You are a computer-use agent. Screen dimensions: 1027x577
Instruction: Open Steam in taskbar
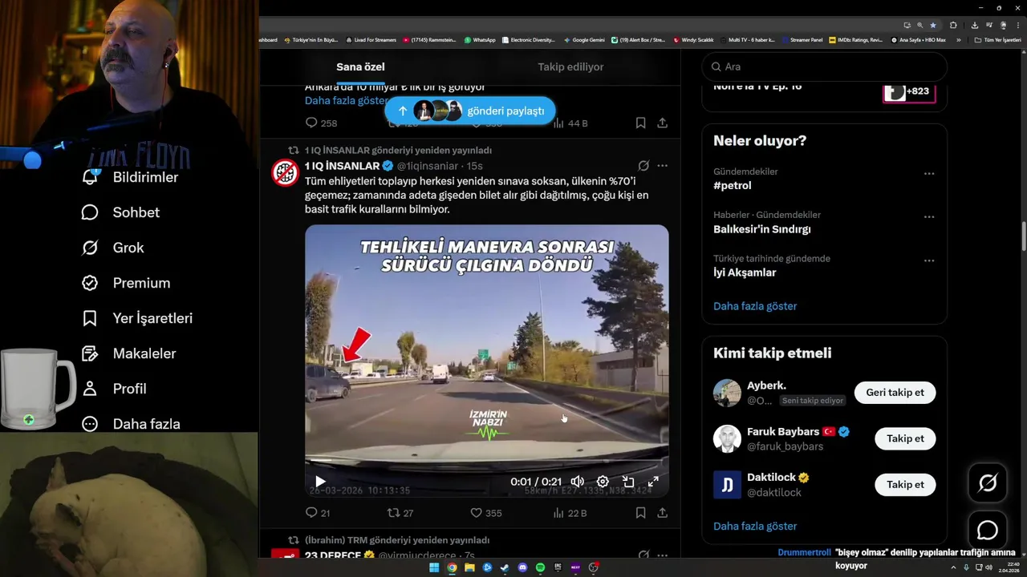tap(505, 567)
